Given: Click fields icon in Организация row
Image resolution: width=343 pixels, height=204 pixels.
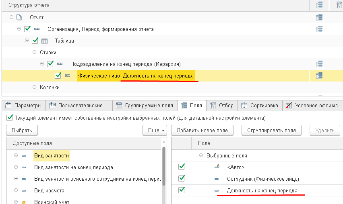Looking at the screenshot, I should pos(319,29).
